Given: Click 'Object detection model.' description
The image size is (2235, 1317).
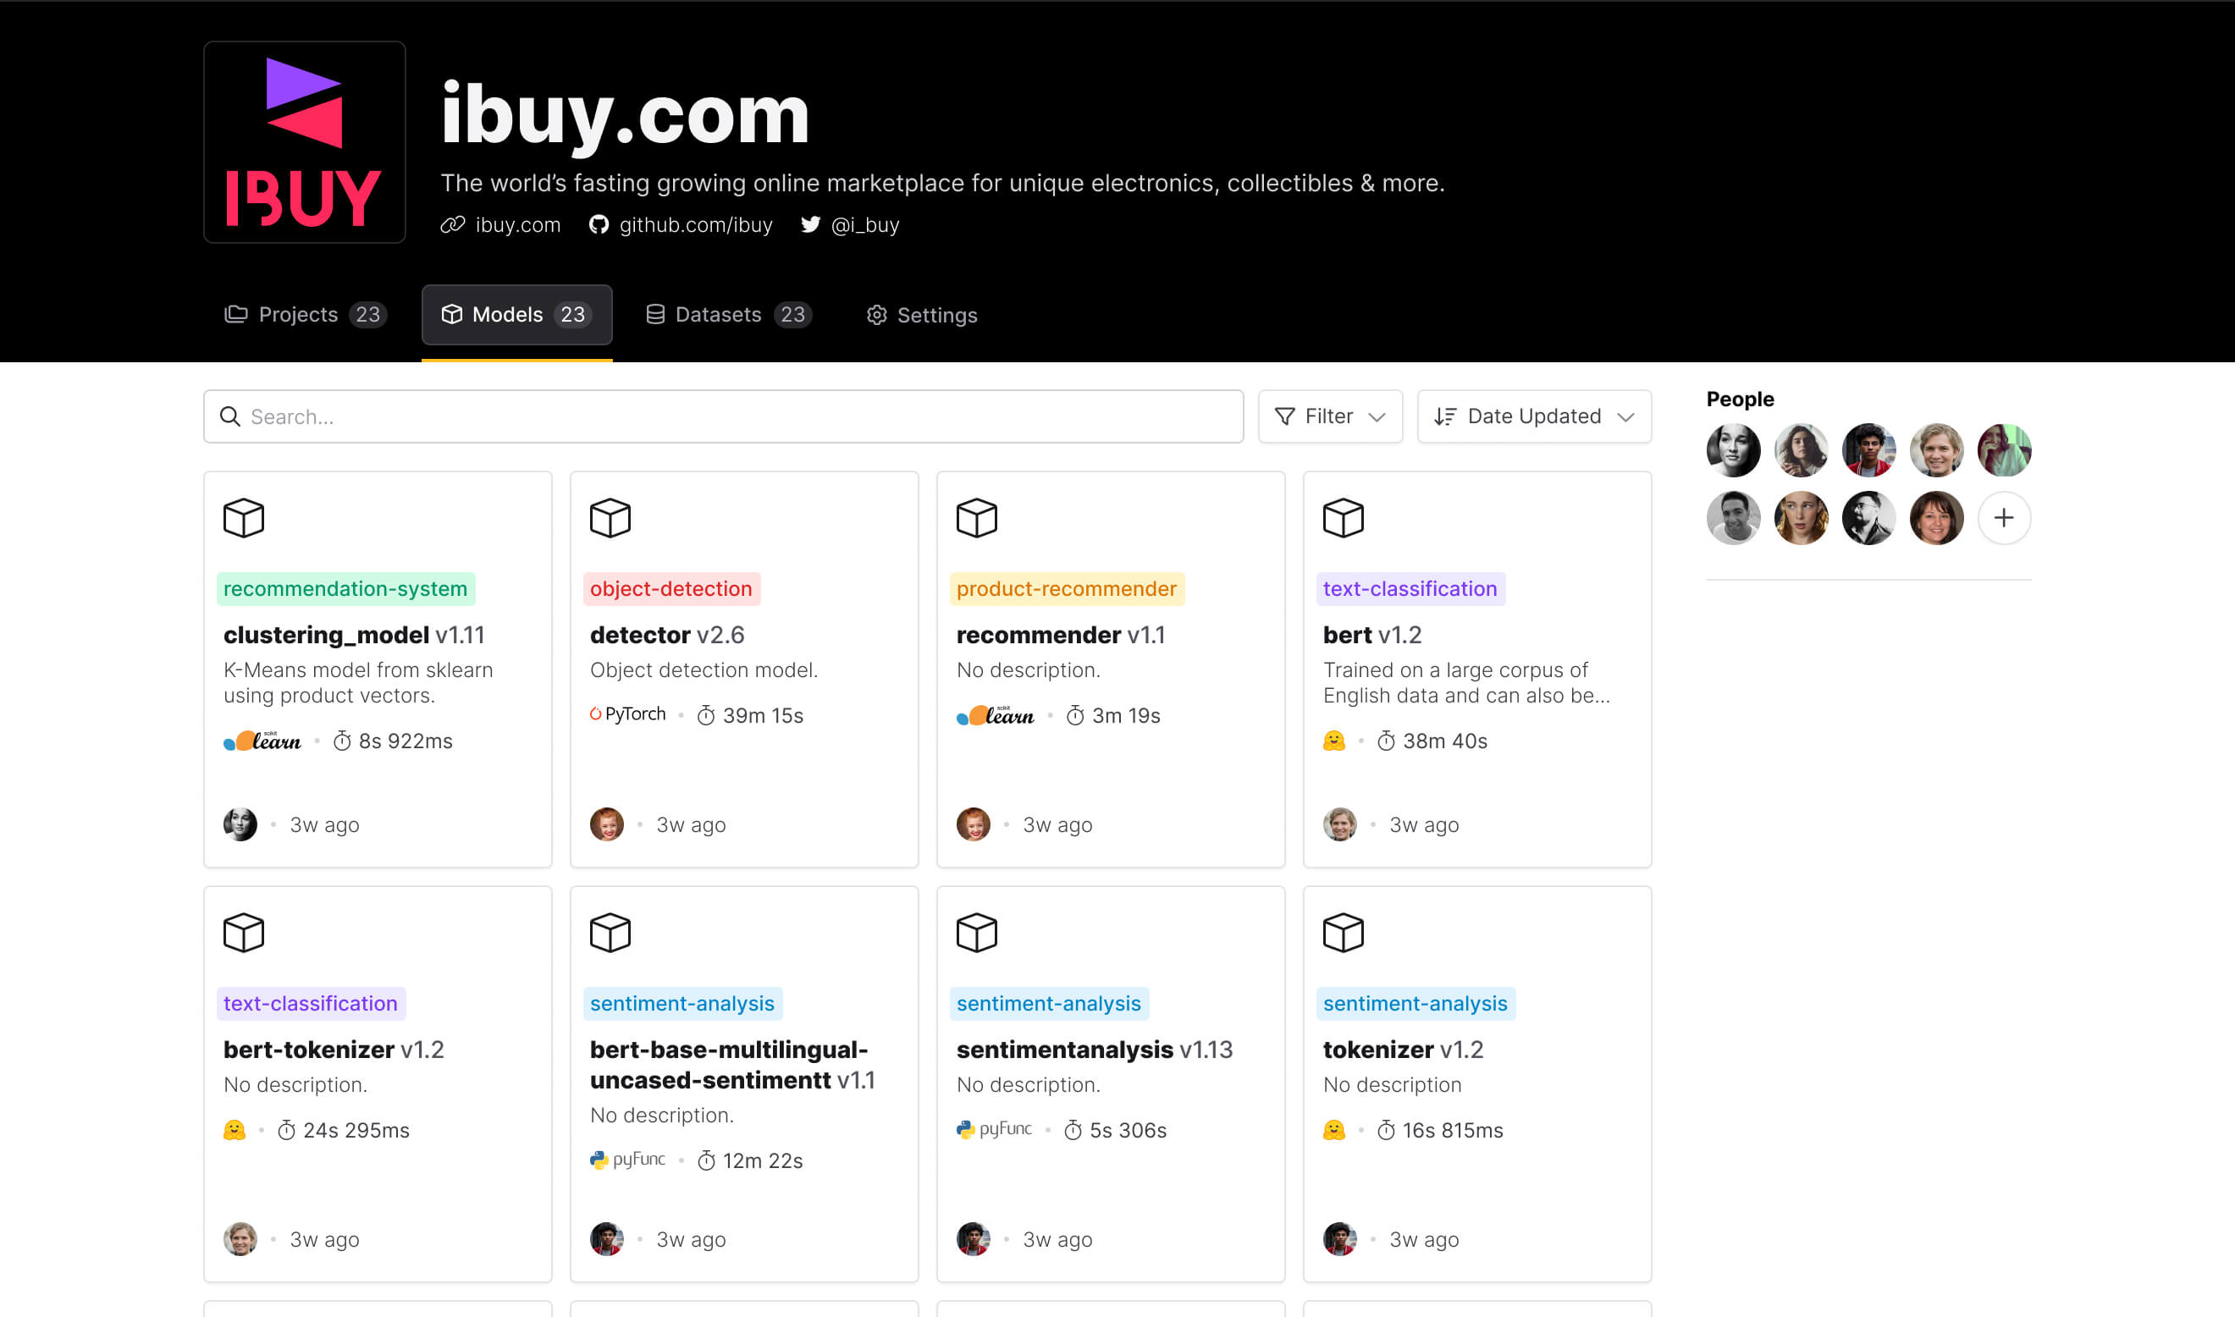Looking at the screenshot, I should tap(704, 670).
